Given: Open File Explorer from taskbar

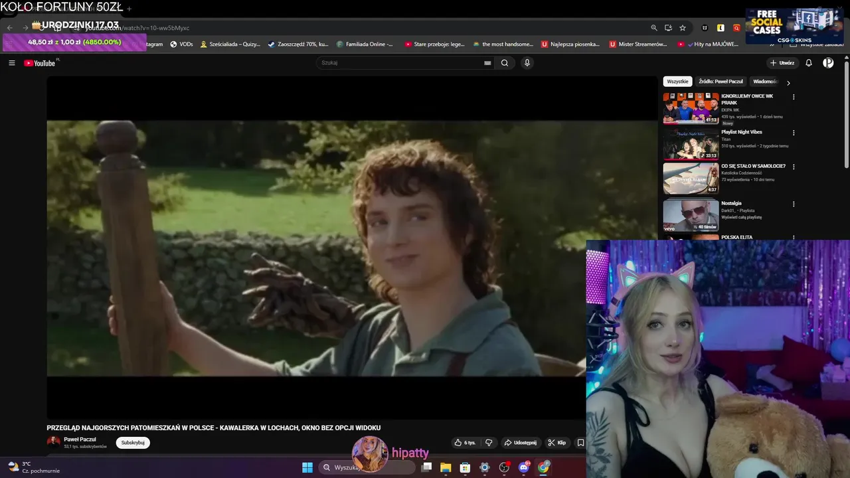Looking at the screenshot, I should click(x=446, y=467).
